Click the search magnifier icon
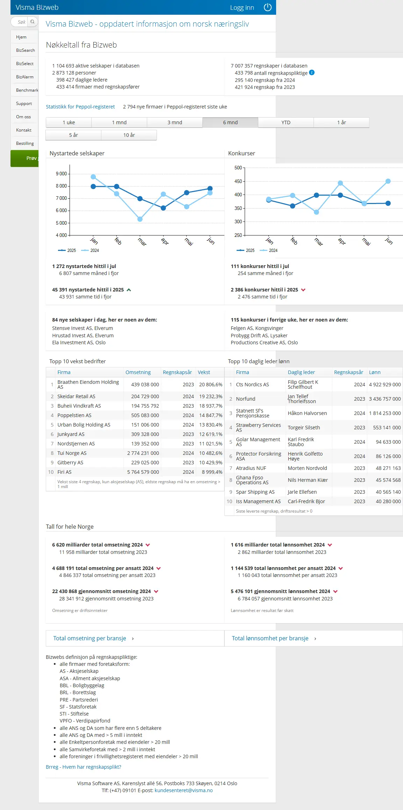 (33, 22)
